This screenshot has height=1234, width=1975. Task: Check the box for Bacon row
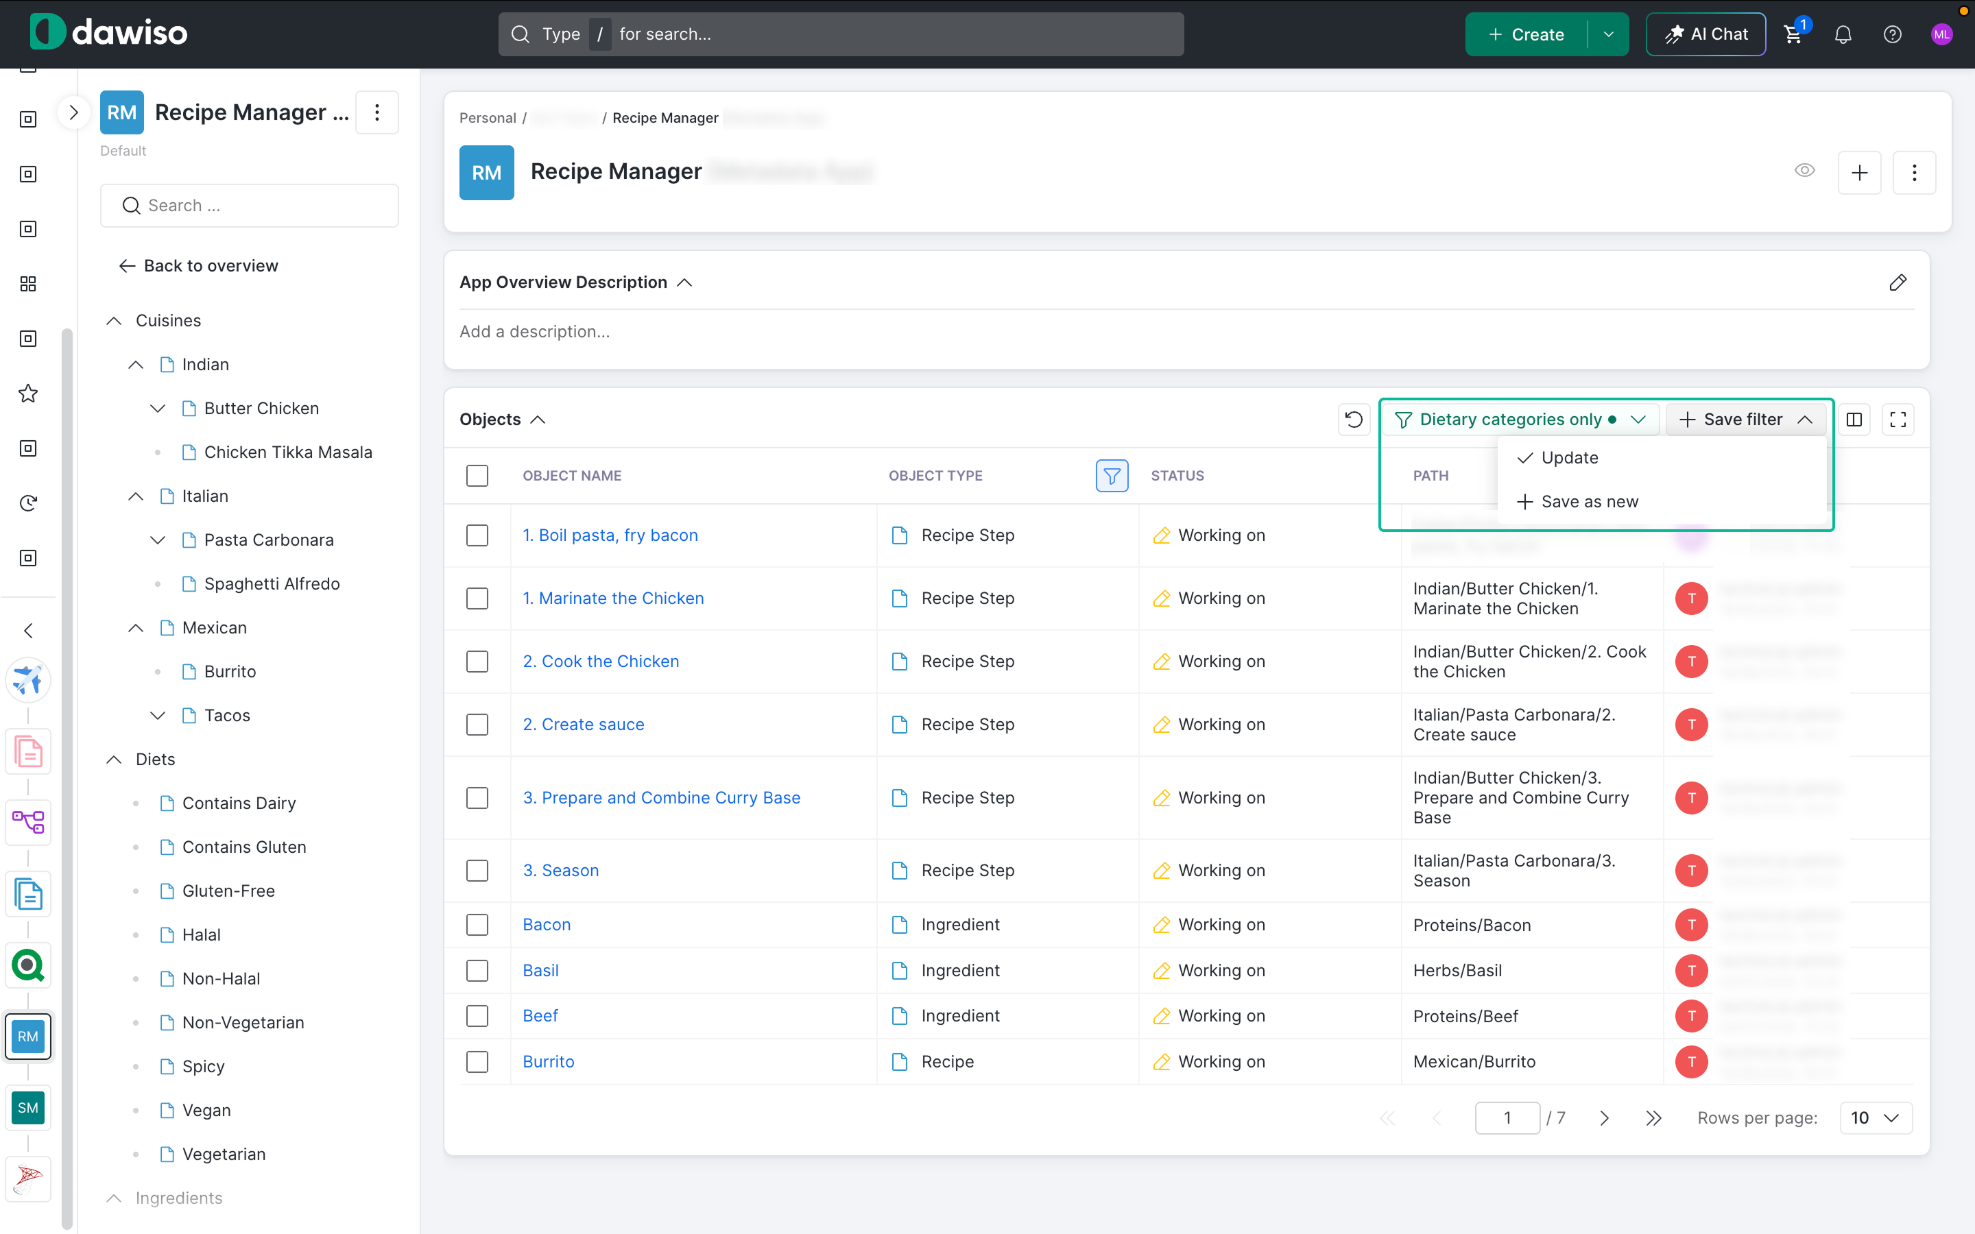coord(477,925)
